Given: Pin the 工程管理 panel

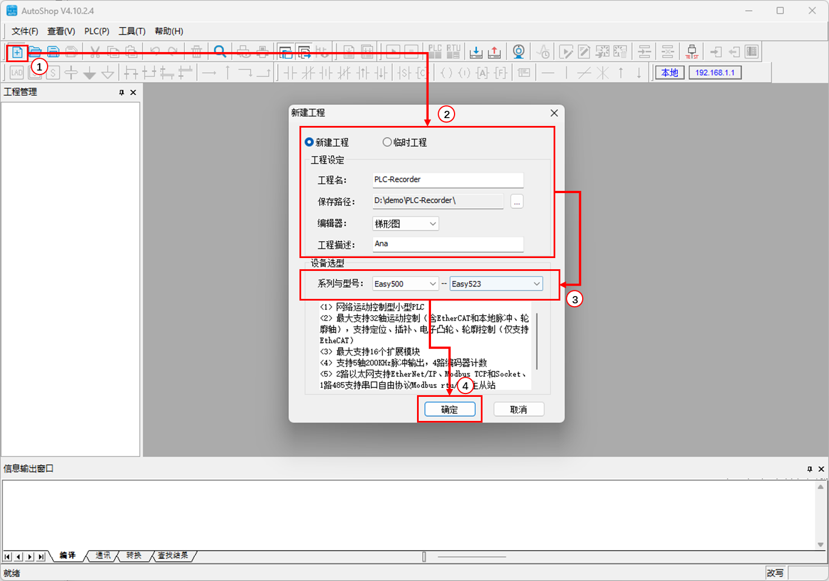Looking at the screenshot, I should tap(121, 92).
